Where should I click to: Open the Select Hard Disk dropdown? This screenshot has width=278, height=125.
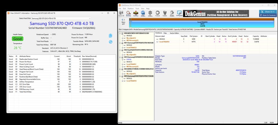point(61,19)
